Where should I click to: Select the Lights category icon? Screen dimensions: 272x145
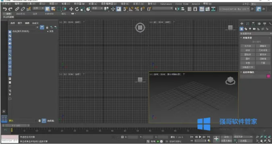[250, 29]
